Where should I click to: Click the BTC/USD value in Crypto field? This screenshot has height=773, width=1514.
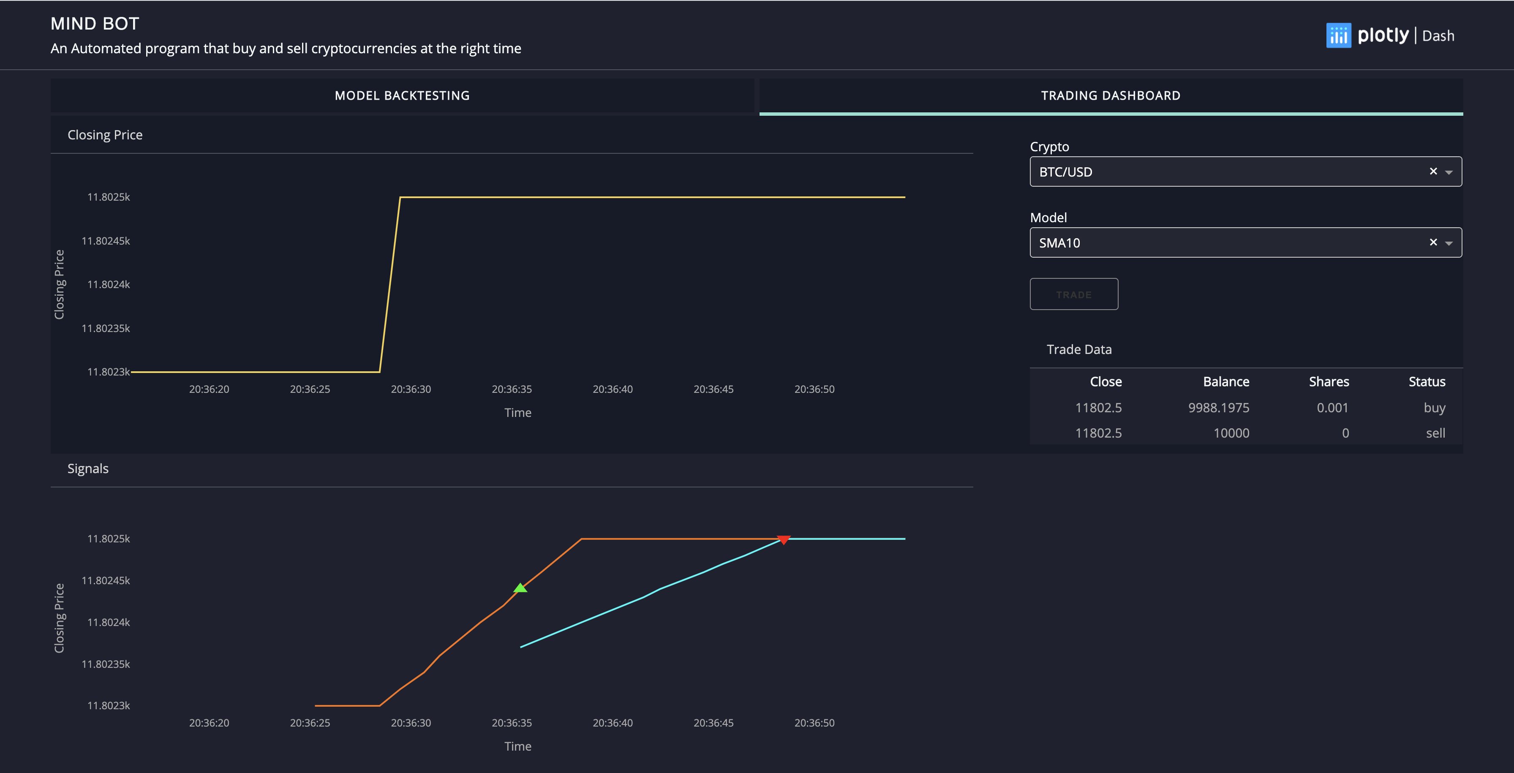[x=1065, y=172]
